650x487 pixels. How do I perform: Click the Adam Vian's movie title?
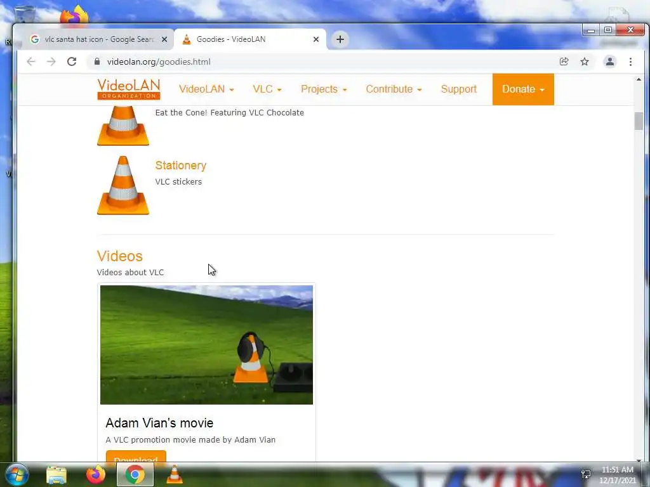159,423
